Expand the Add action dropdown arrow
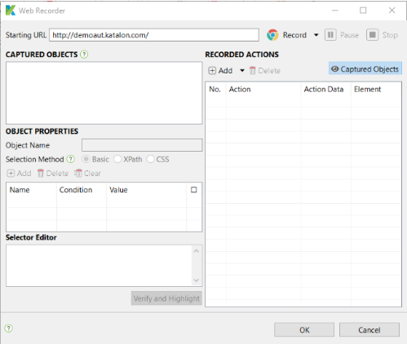Viewport: 407px width, 344px height. tap(242, 71)
